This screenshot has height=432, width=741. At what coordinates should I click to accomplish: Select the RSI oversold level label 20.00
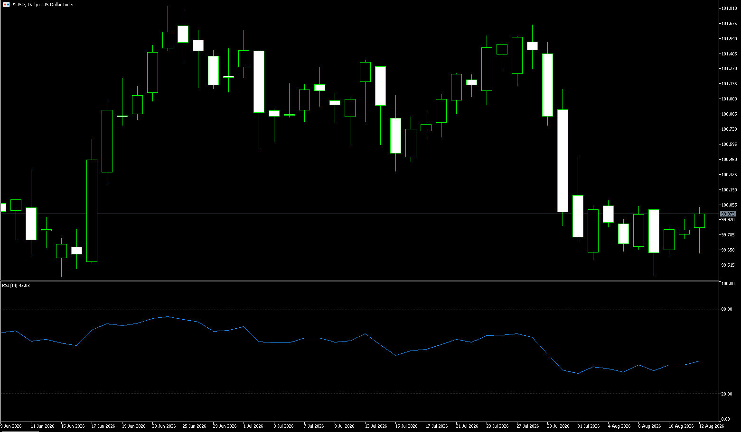point(727,394)
